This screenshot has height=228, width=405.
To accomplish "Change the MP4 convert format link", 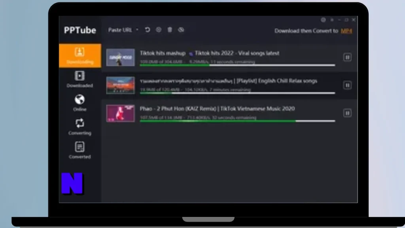I will 346,31.
